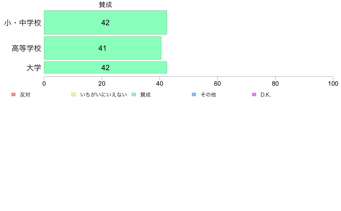Click the red 反対 legend swatch
This screenshot has width=341, height=211.
point(13,95)
